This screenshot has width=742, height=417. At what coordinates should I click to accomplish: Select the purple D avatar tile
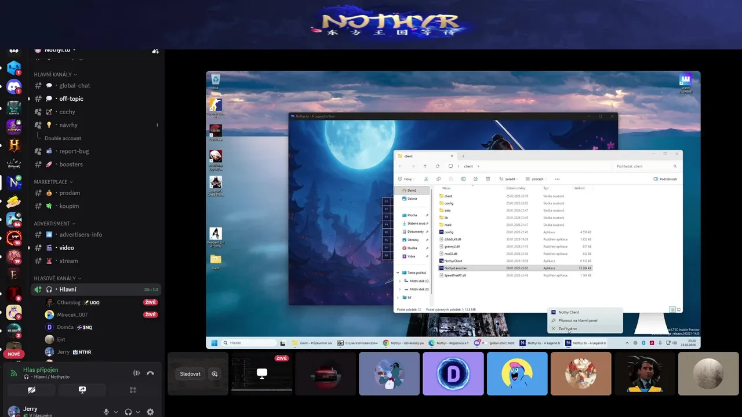coord(453,374)
